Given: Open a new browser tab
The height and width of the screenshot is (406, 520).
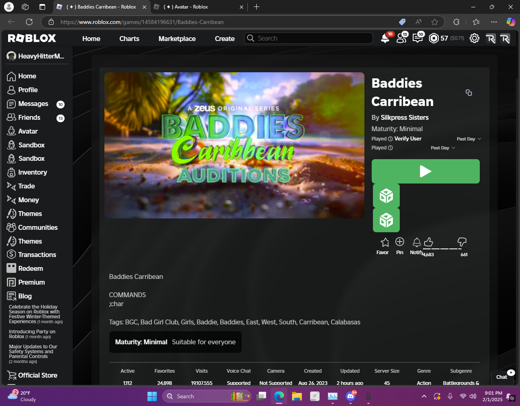Looking at the screenshot, I should (256, 7).
